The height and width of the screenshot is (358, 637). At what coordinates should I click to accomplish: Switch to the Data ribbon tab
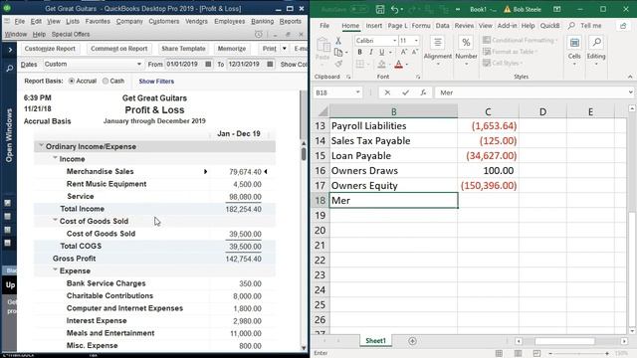[442, 26]
